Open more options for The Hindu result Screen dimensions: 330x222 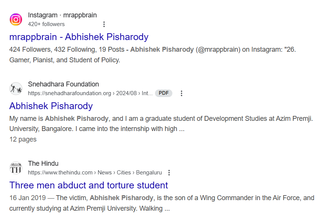(x=169, y=173)
